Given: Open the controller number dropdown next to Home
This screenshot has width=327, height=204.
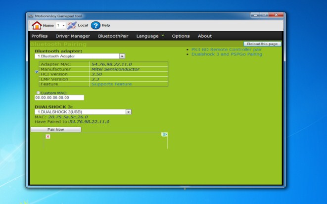Looking at the screenshot, I should pyautogui.click(x=61, y=25).
